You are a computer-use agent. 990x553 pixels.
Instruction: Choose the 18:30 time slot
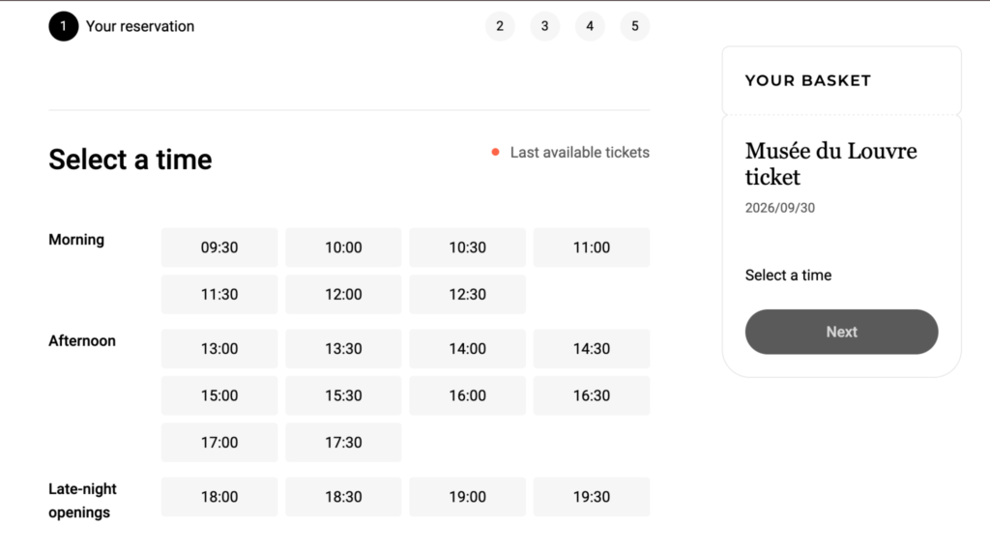click(343, 497)
